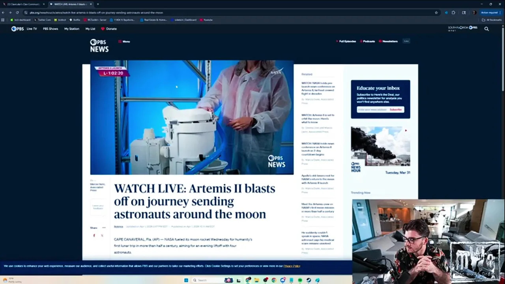Open Steam from the taskbar

click(309, 280)
